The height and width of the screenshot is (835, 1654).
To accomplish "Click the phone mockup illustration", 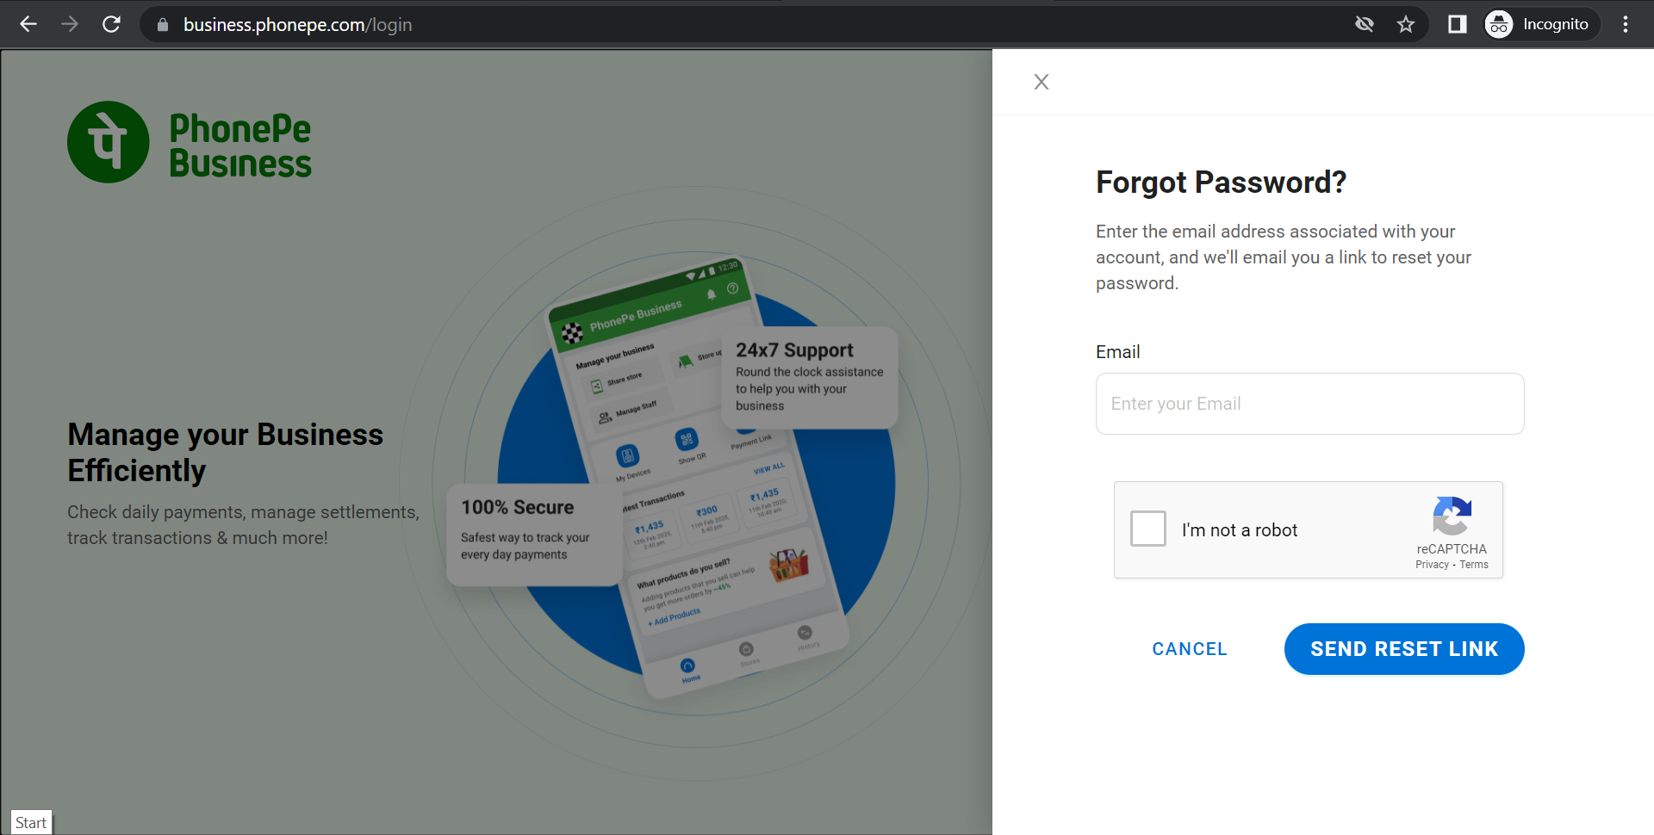I will [698, 478].
